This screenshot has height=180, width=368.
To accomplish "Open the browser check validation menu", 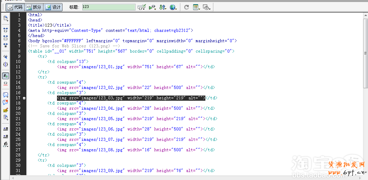I will point(141,7).
